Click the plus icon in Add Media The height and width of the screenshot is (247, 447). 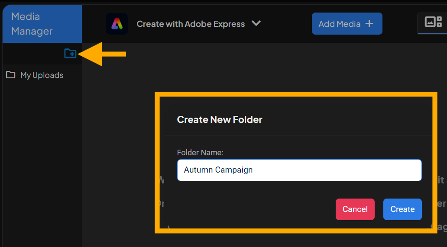369,24
